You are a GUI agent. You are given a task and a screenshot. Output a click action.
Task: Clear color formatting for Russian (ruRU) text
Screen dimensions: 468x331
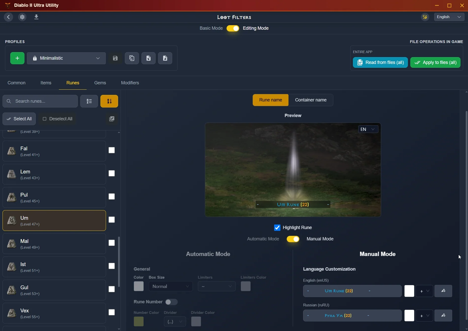443,316
